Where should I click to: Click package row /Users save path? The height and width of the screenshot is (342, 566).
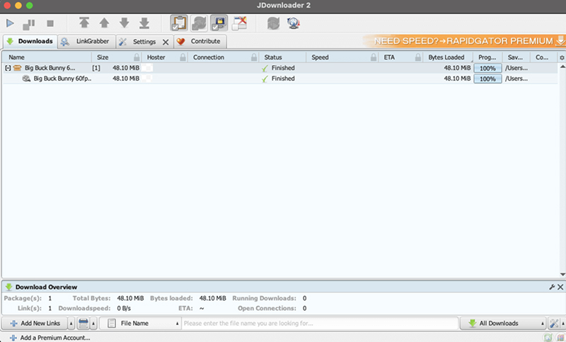(x=516, y=68)
